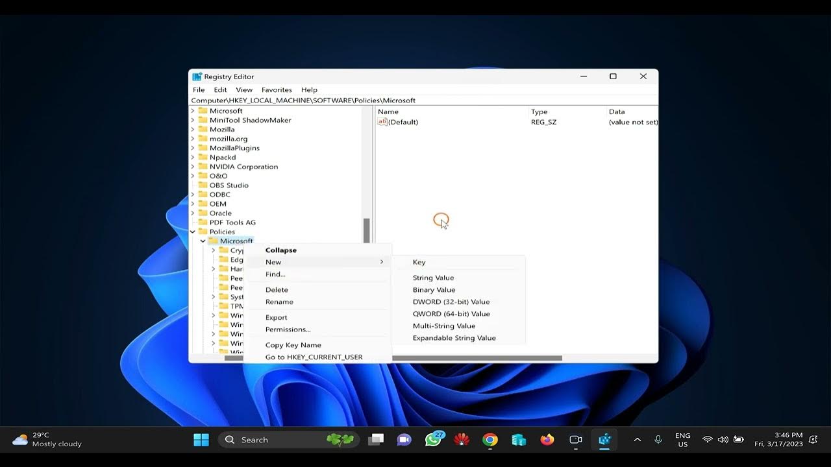
Task: Open Google Chrome from the taskbar
Action: click(490, 440)
